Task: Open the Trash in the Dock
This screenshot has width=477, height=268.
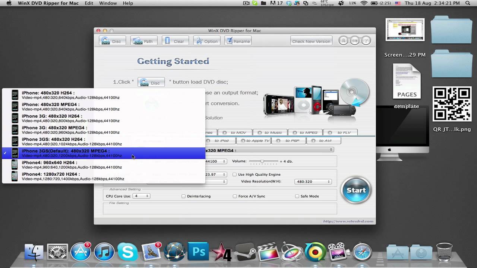Action: tap(444, 252)
